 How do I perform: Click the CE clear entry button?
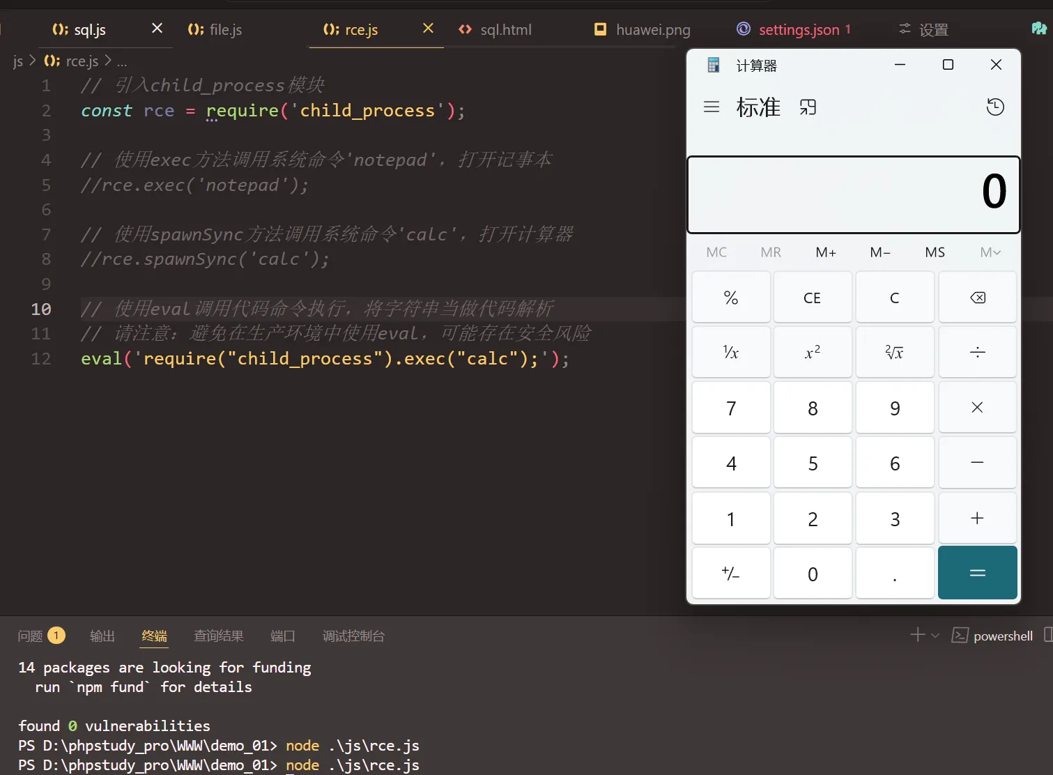pos(812,298)
